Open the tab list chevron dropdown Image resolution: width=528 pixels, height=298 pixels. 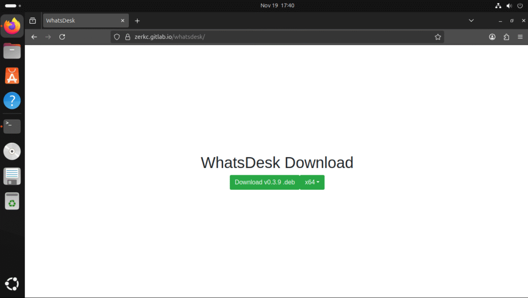click(x=471, y=20)
